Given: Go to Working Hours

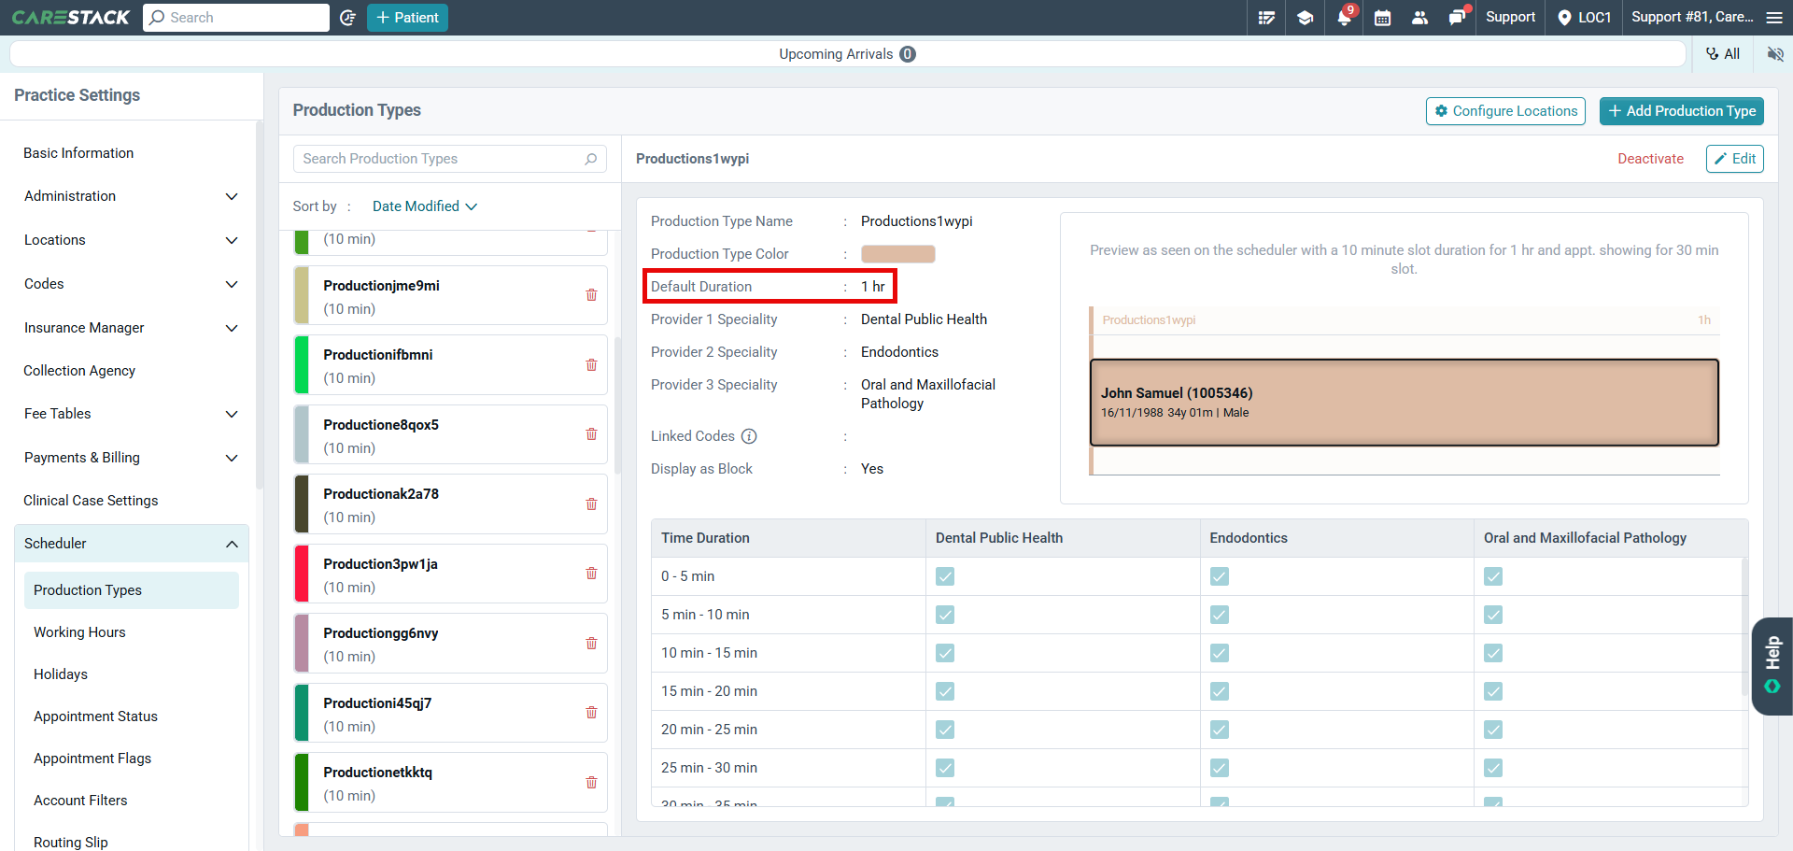Looking at the screenshot, I should coord(79,632).
